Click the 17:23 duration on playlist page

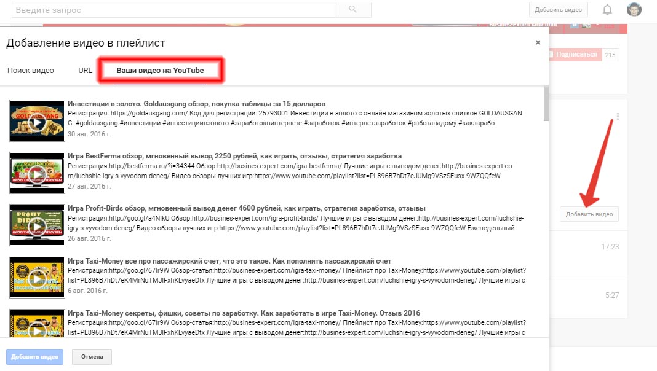(610, 247)
